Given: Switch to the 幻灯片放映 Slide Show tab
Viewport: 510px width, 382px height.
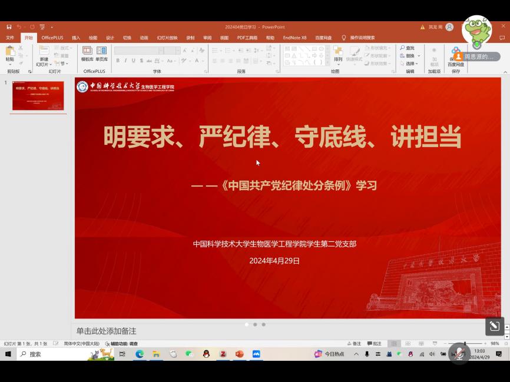Looking at the screenshot, I should tap(167, 38).
